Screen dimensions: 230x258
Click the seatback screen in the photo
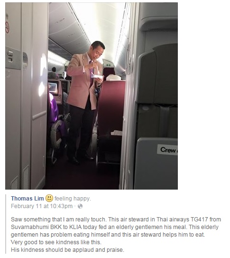click(53, 88)
